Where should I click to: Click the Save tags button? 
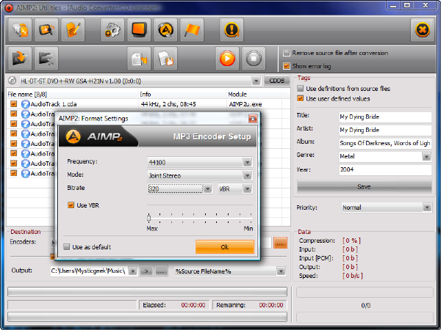(x=365, y=186)
